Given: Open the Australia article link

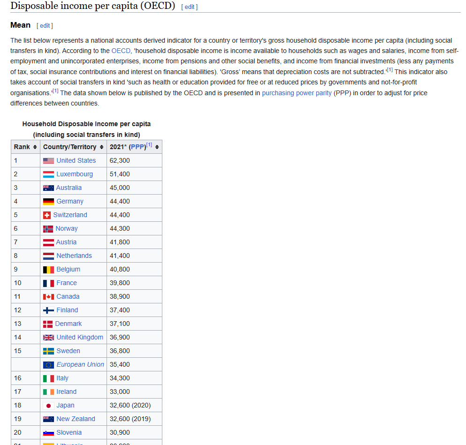Looking at the screenshot, I should click(69, 188).
